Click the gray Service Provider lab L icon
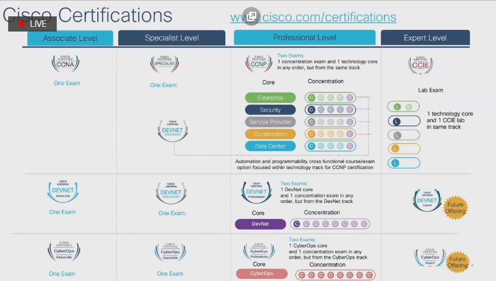This screenshot has height=281, width=496. click(x=397, y=136)
